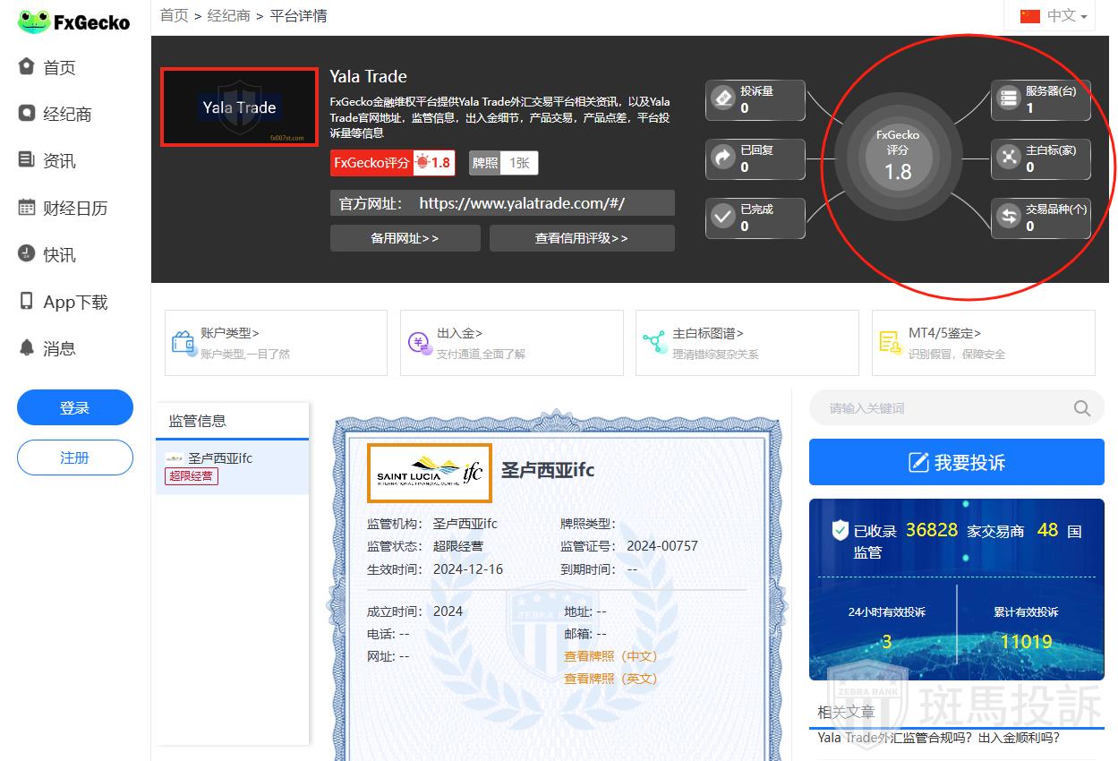The width and height of the screenshot is (1118, 761).
Task: Open the 财经日历 calendar icon in sidebar
Action: click(27, 208)
